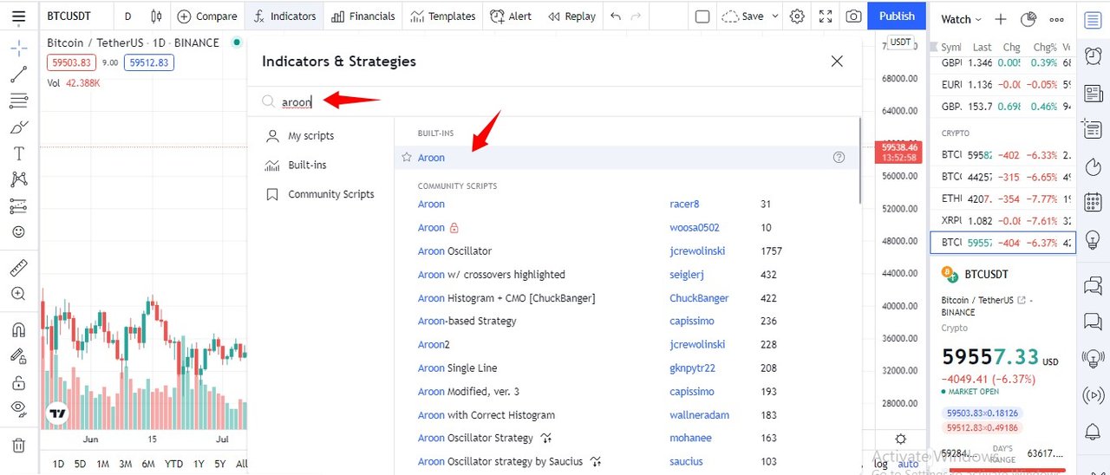Select the trend line drawing tool
Viewport: 1110px width, 475px height.
[18, 75]
